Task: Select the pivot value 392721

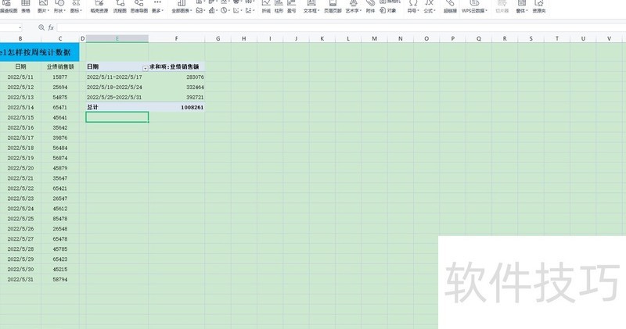Action: (x=177, y=98)
